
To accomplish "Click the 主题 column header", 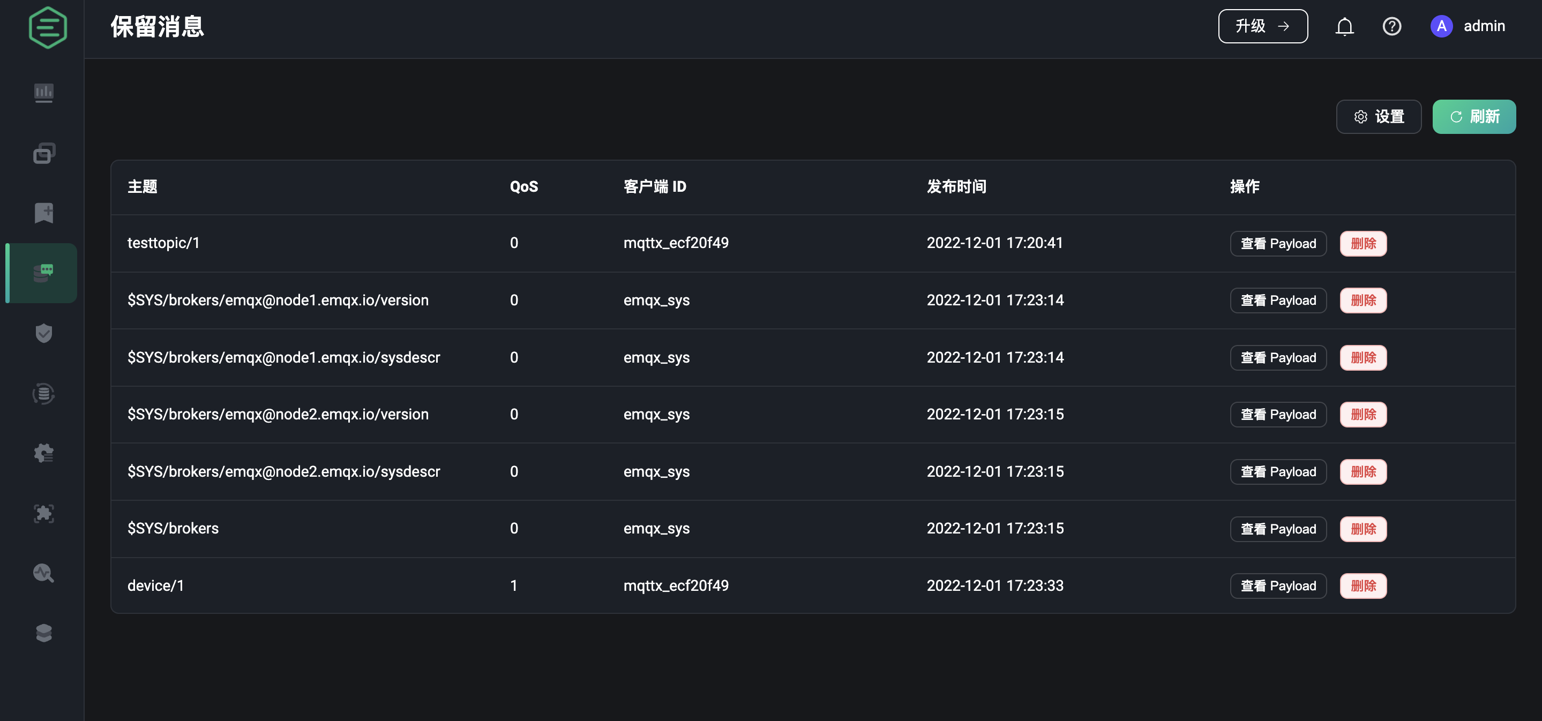I will 143,187.
